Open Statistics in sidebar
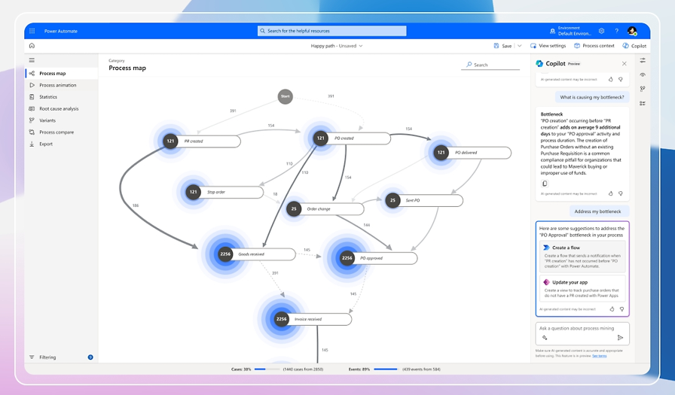Image resolution: width=675 pixels, height=395 pixels. [62, 97]
